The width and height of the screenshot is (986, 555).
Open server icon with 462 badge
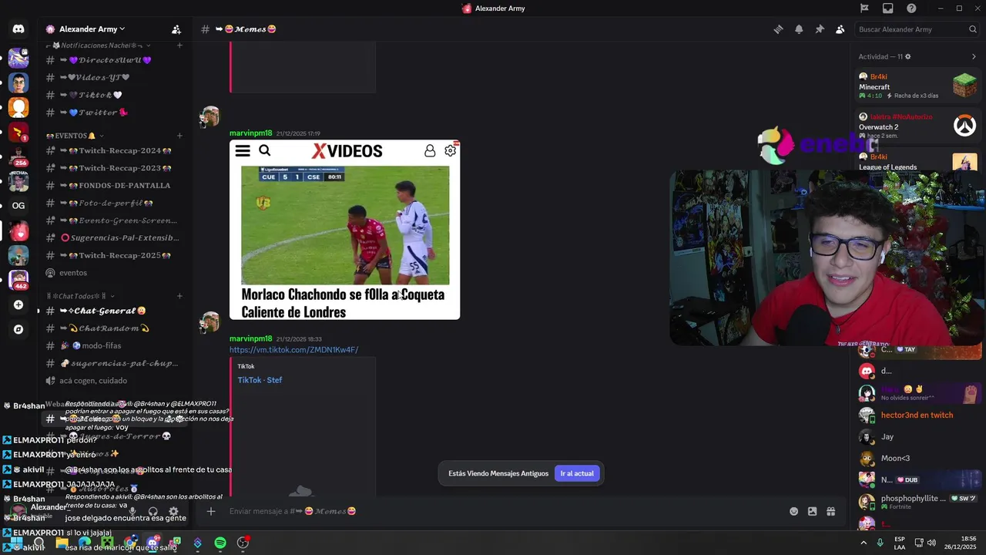tap(18, 280)
